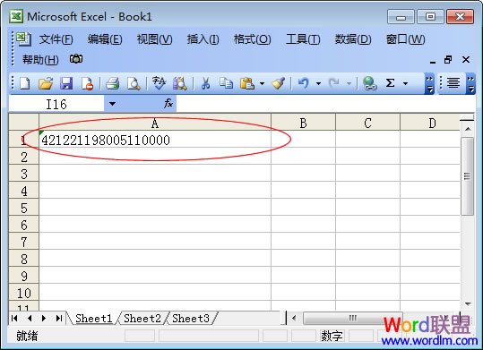
Task: Click the AutoSum sigma icon
Action: click(x=390, y=83)
